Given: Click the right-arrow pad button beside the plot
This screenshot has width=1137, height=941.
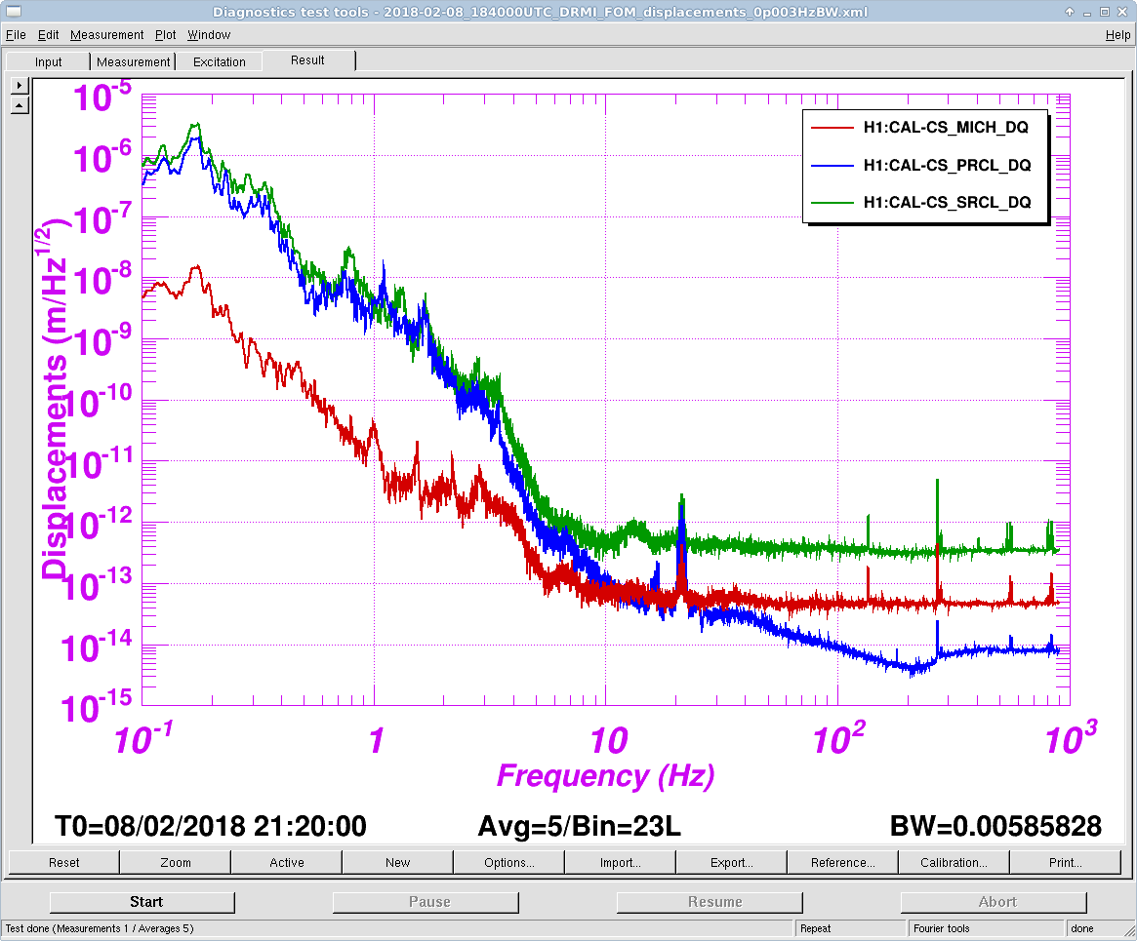Looking at the screenshot, I should click(20, 86).
